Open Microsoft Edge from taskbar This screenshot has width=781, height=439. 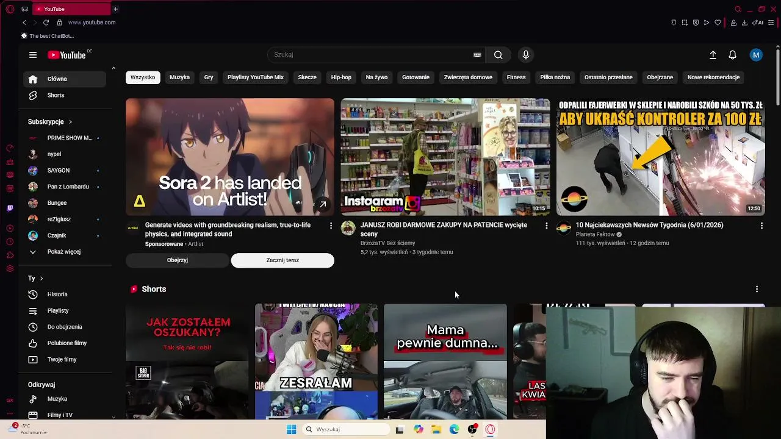454,429
